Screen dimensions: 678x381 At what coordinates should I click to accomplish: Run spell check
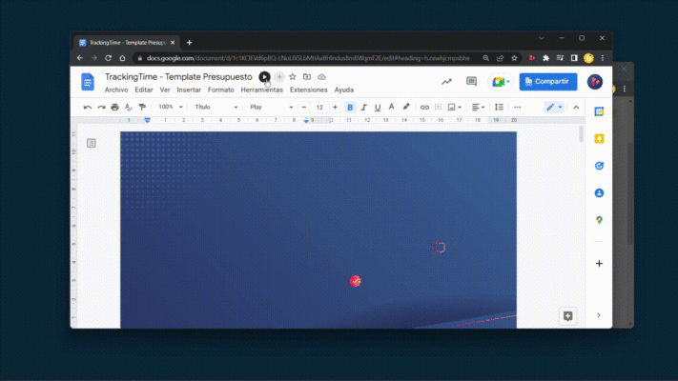coord(129,107)
